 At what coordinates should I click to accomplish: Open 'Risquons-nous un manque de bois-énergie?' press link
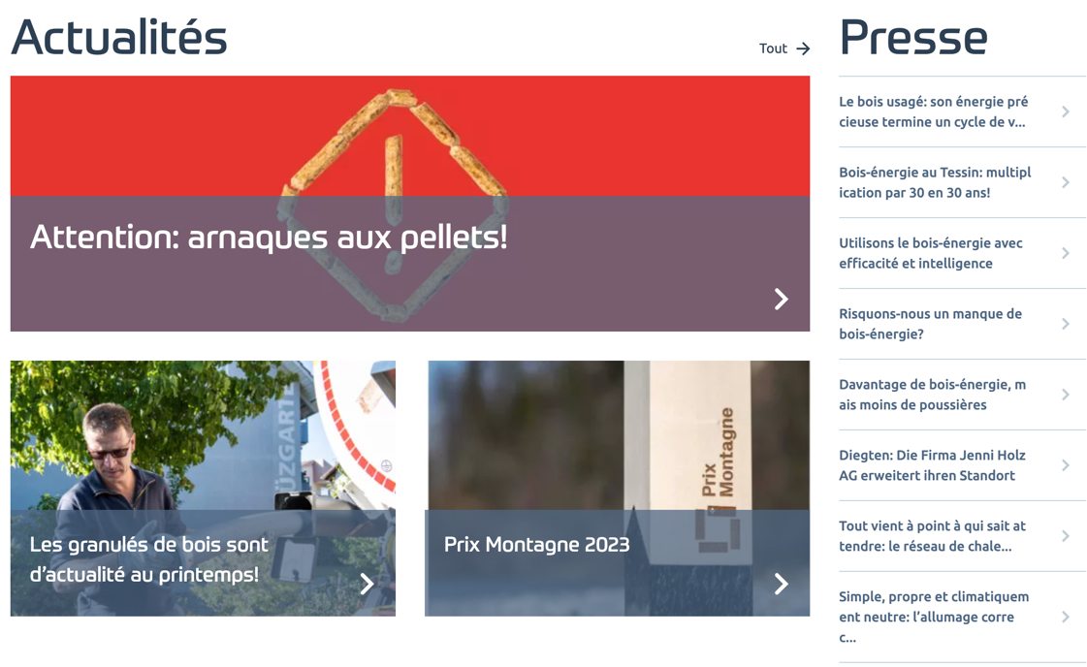(x=930, y=324)
